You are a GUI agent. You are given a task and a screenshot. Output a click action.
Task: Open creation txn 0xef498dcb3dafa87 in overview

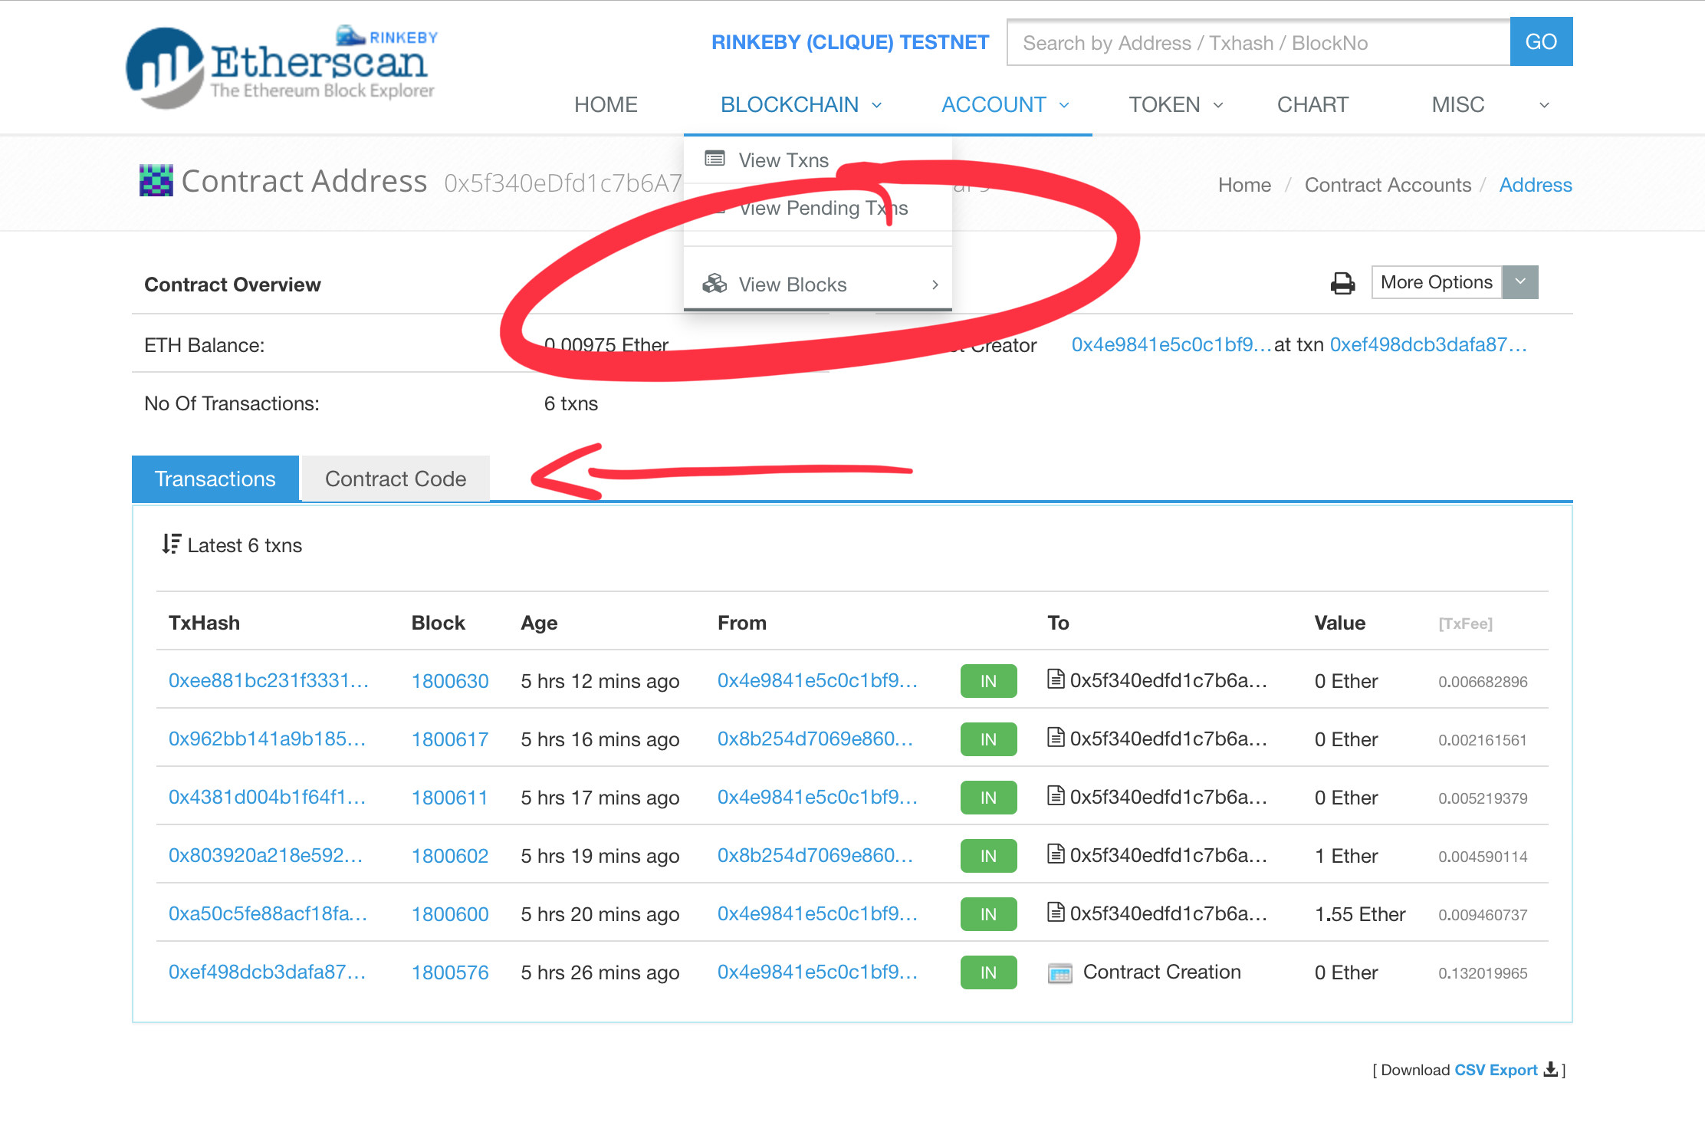1428,344
